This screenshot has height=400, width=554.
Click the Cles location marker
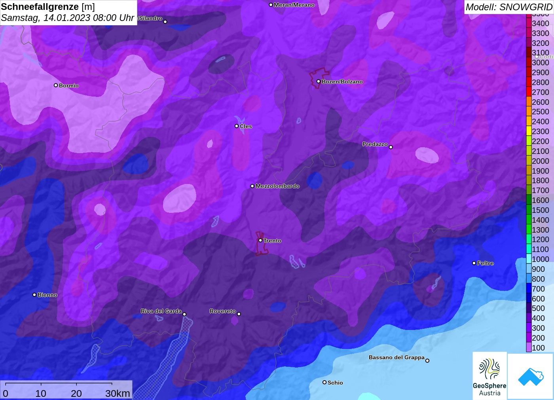[237, 126]
